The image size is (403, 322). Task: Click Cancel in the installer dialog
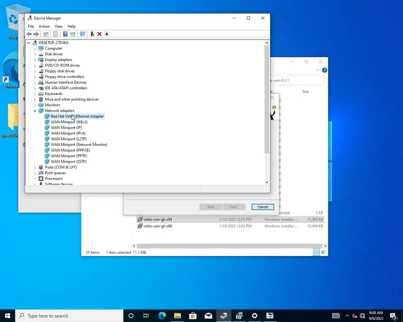[263, 207]
